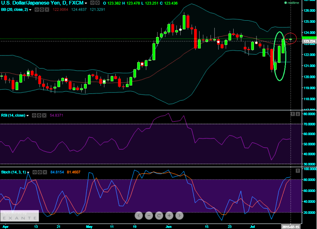Image resolution: width=317 pixels, height=229 pixels.
Task: Expand the BB (20, close, 2) dropdown arrow
Action: click(x=30, y=9)
